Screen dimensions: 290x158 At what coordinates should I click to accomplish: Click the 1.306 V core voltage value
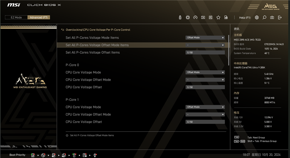[268, 78]
